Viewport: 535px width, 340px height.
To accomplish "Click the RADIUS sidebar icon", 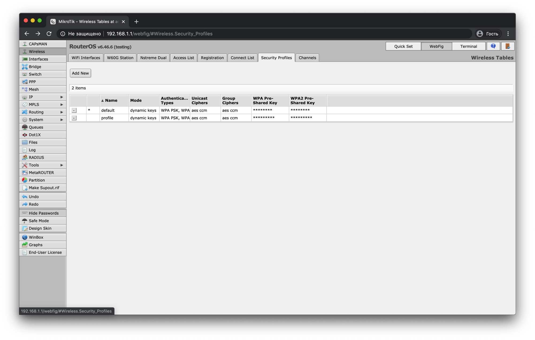I will click(25, 157).
